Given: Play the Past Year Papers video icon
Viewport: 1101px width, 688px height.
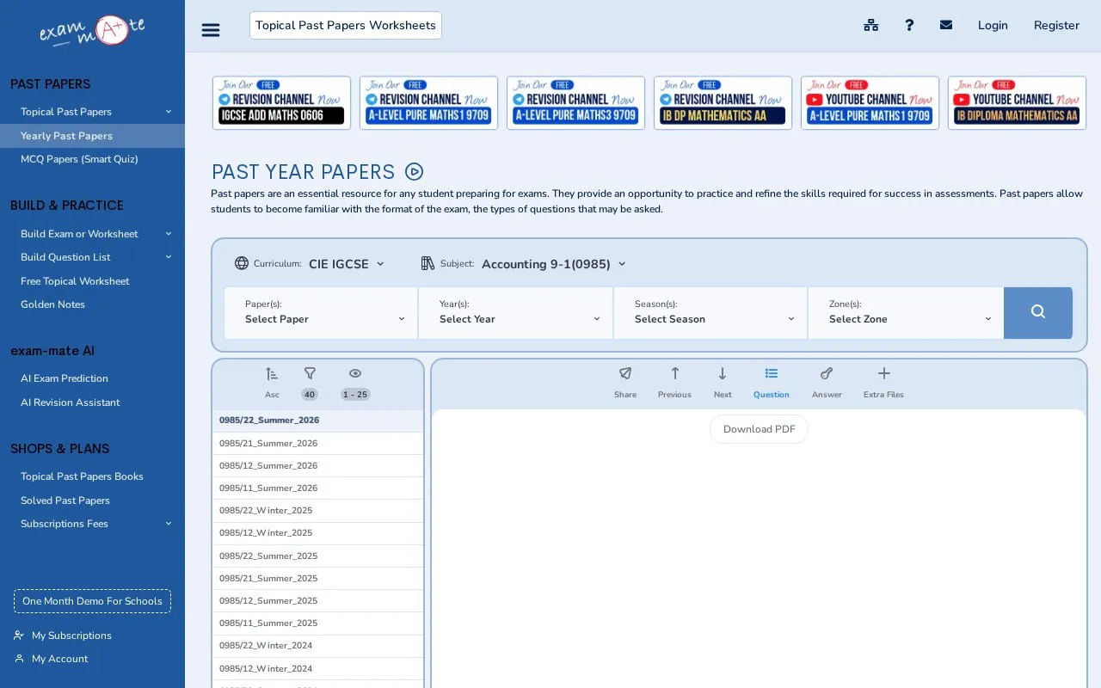Looking at the screenshot, I should pos(414,172).
